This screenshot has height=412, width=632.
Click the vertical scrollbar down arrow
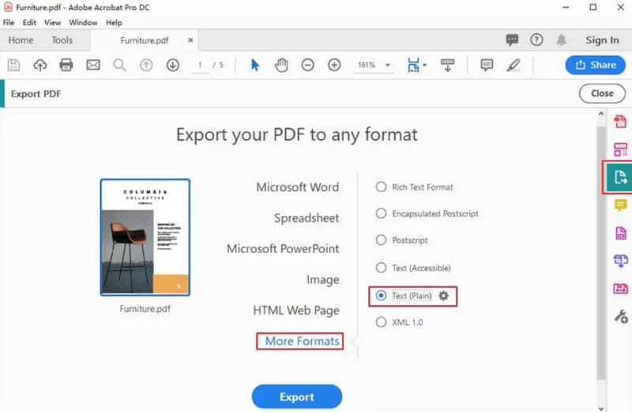601,408
